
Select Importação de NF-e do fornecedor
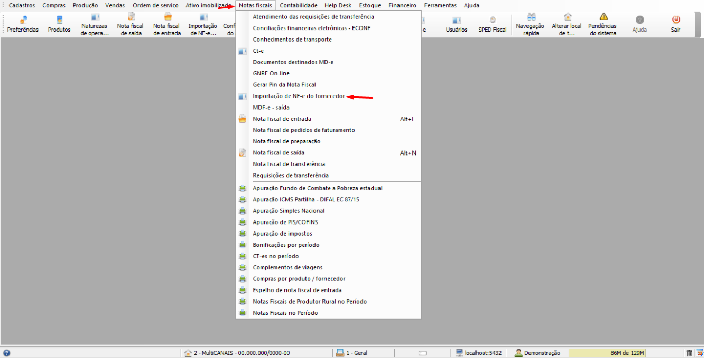[x=299, y=96]
